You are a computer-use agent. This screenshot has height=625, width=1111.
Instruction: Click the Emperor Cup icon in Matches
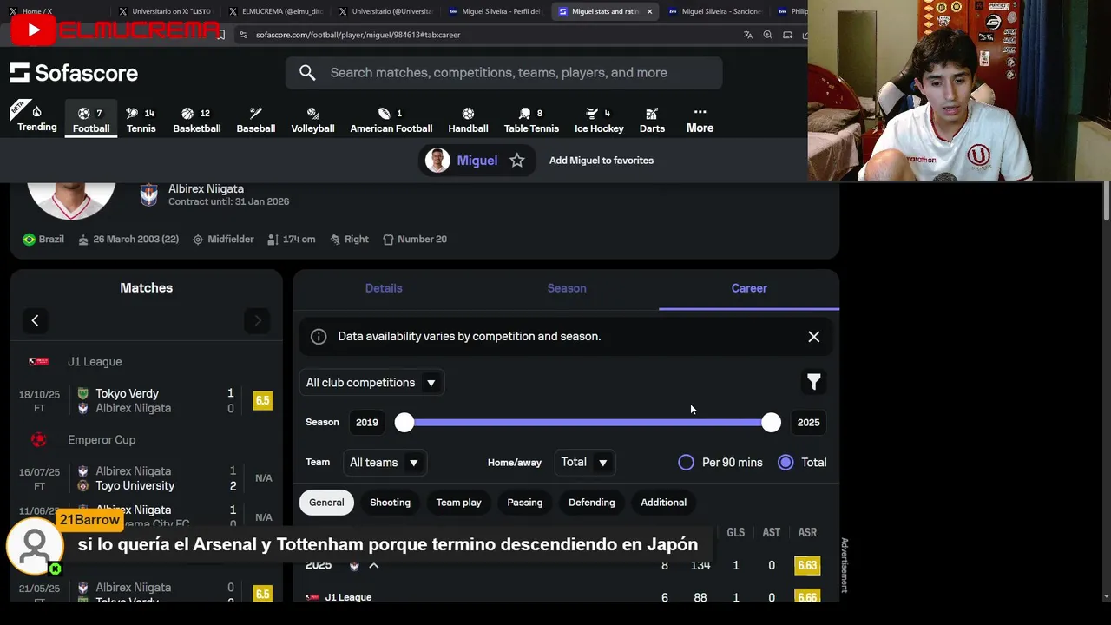click(38, 440)
